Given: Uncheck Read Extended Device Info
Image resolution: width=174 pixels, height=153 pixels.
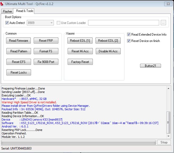Looking at the screenshot, I should (x=129, y=35).
